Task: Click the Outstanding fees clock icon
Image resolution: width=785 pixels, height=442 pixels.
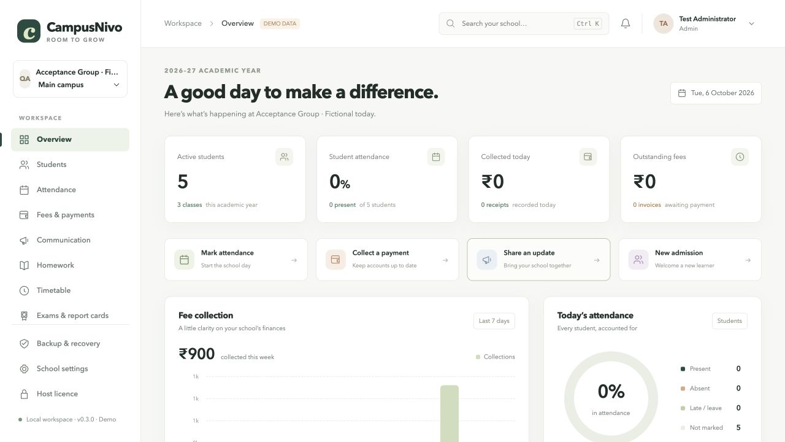Action: (x=740, y=157)
